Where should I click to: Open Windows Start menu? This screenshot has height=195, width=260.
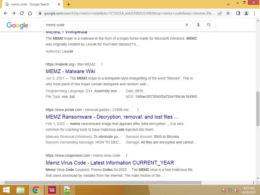point(6,190)
